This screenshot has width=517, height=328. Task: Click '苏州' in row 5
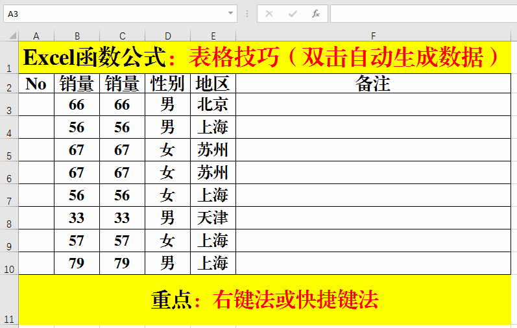click(x=213, y=150)
